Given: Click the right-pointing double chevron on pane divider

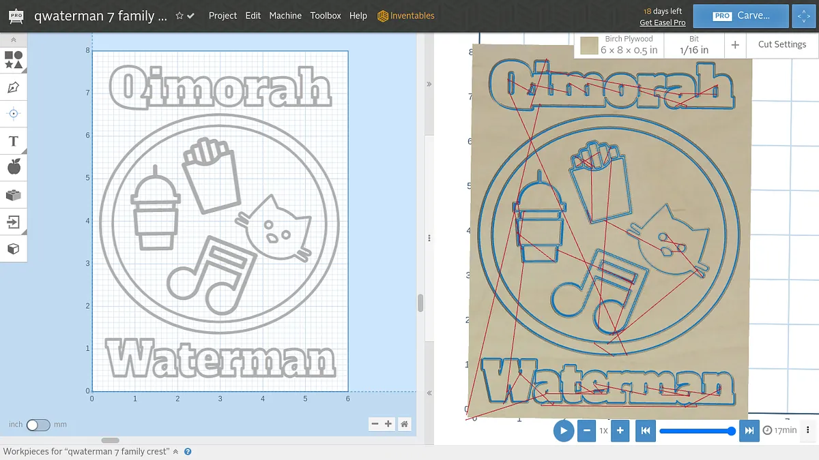Looking at the screenshot, I should pyautogui.click(x=429, y=85).
